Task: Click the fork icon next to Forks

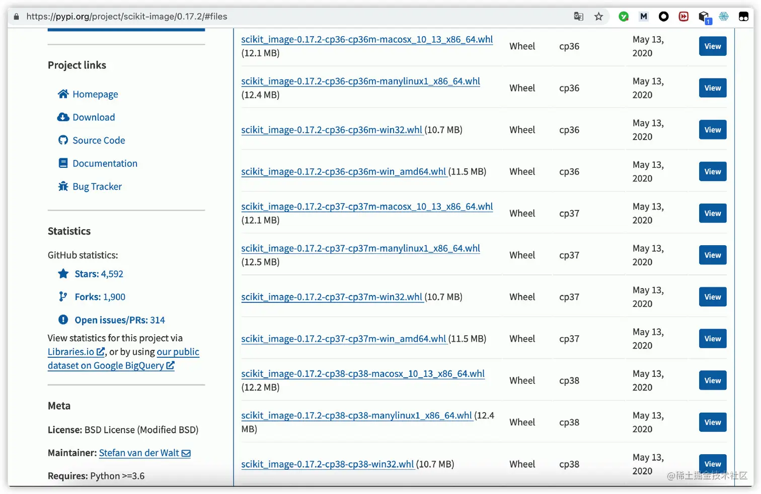Action: pos(63,297)
